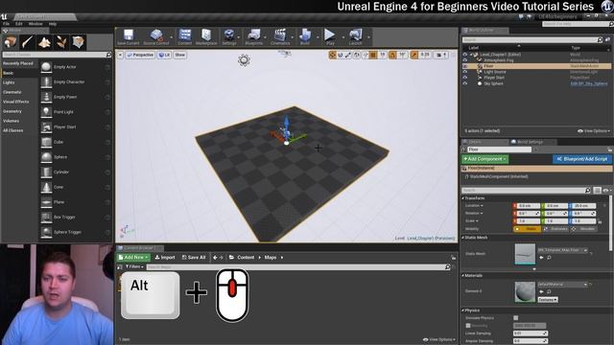Open the File menu
The height and width of the screenshot is (345, 614).
[7, 24]
